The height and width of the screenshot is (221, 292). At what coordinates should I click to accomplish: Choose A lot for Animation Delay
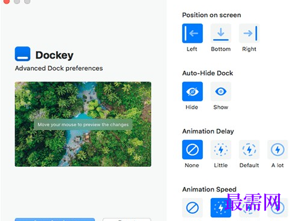pyautogui.click(x=278, y=150)
